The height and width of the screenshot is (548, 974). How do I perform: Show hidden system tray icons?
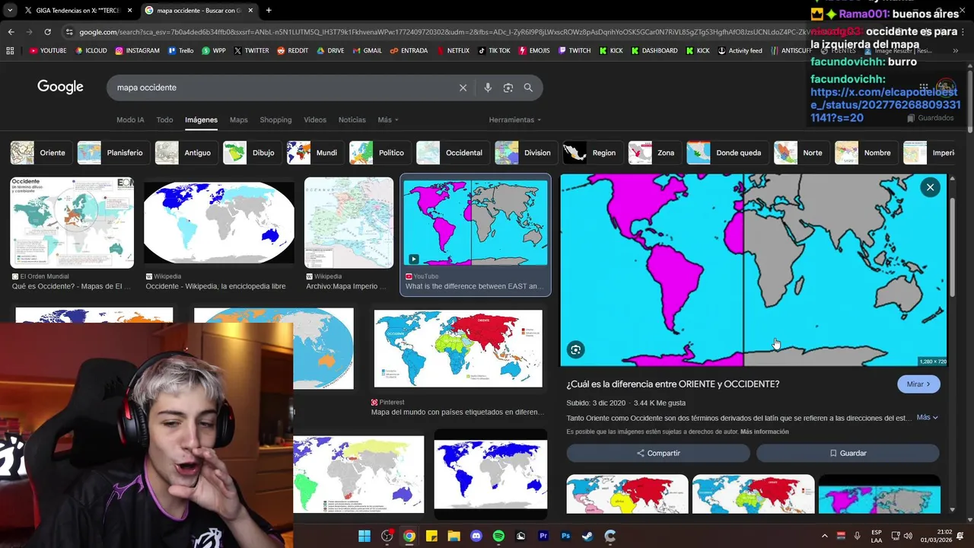click(824, 536)
